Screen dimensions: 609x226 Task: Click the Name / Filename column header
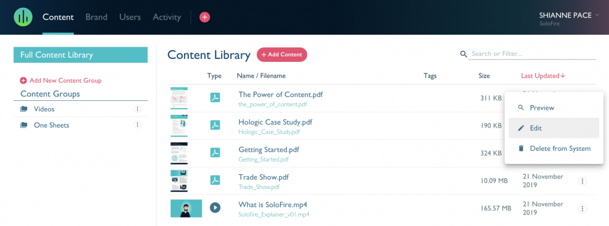point(261,76)
